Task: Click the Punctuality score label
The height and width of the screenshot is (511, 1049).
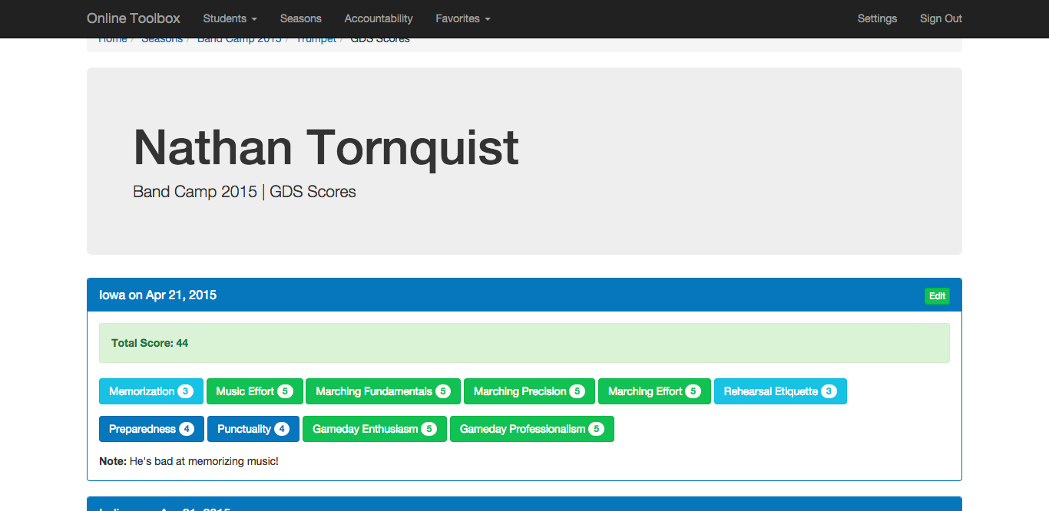Action: tap(253, 429)
